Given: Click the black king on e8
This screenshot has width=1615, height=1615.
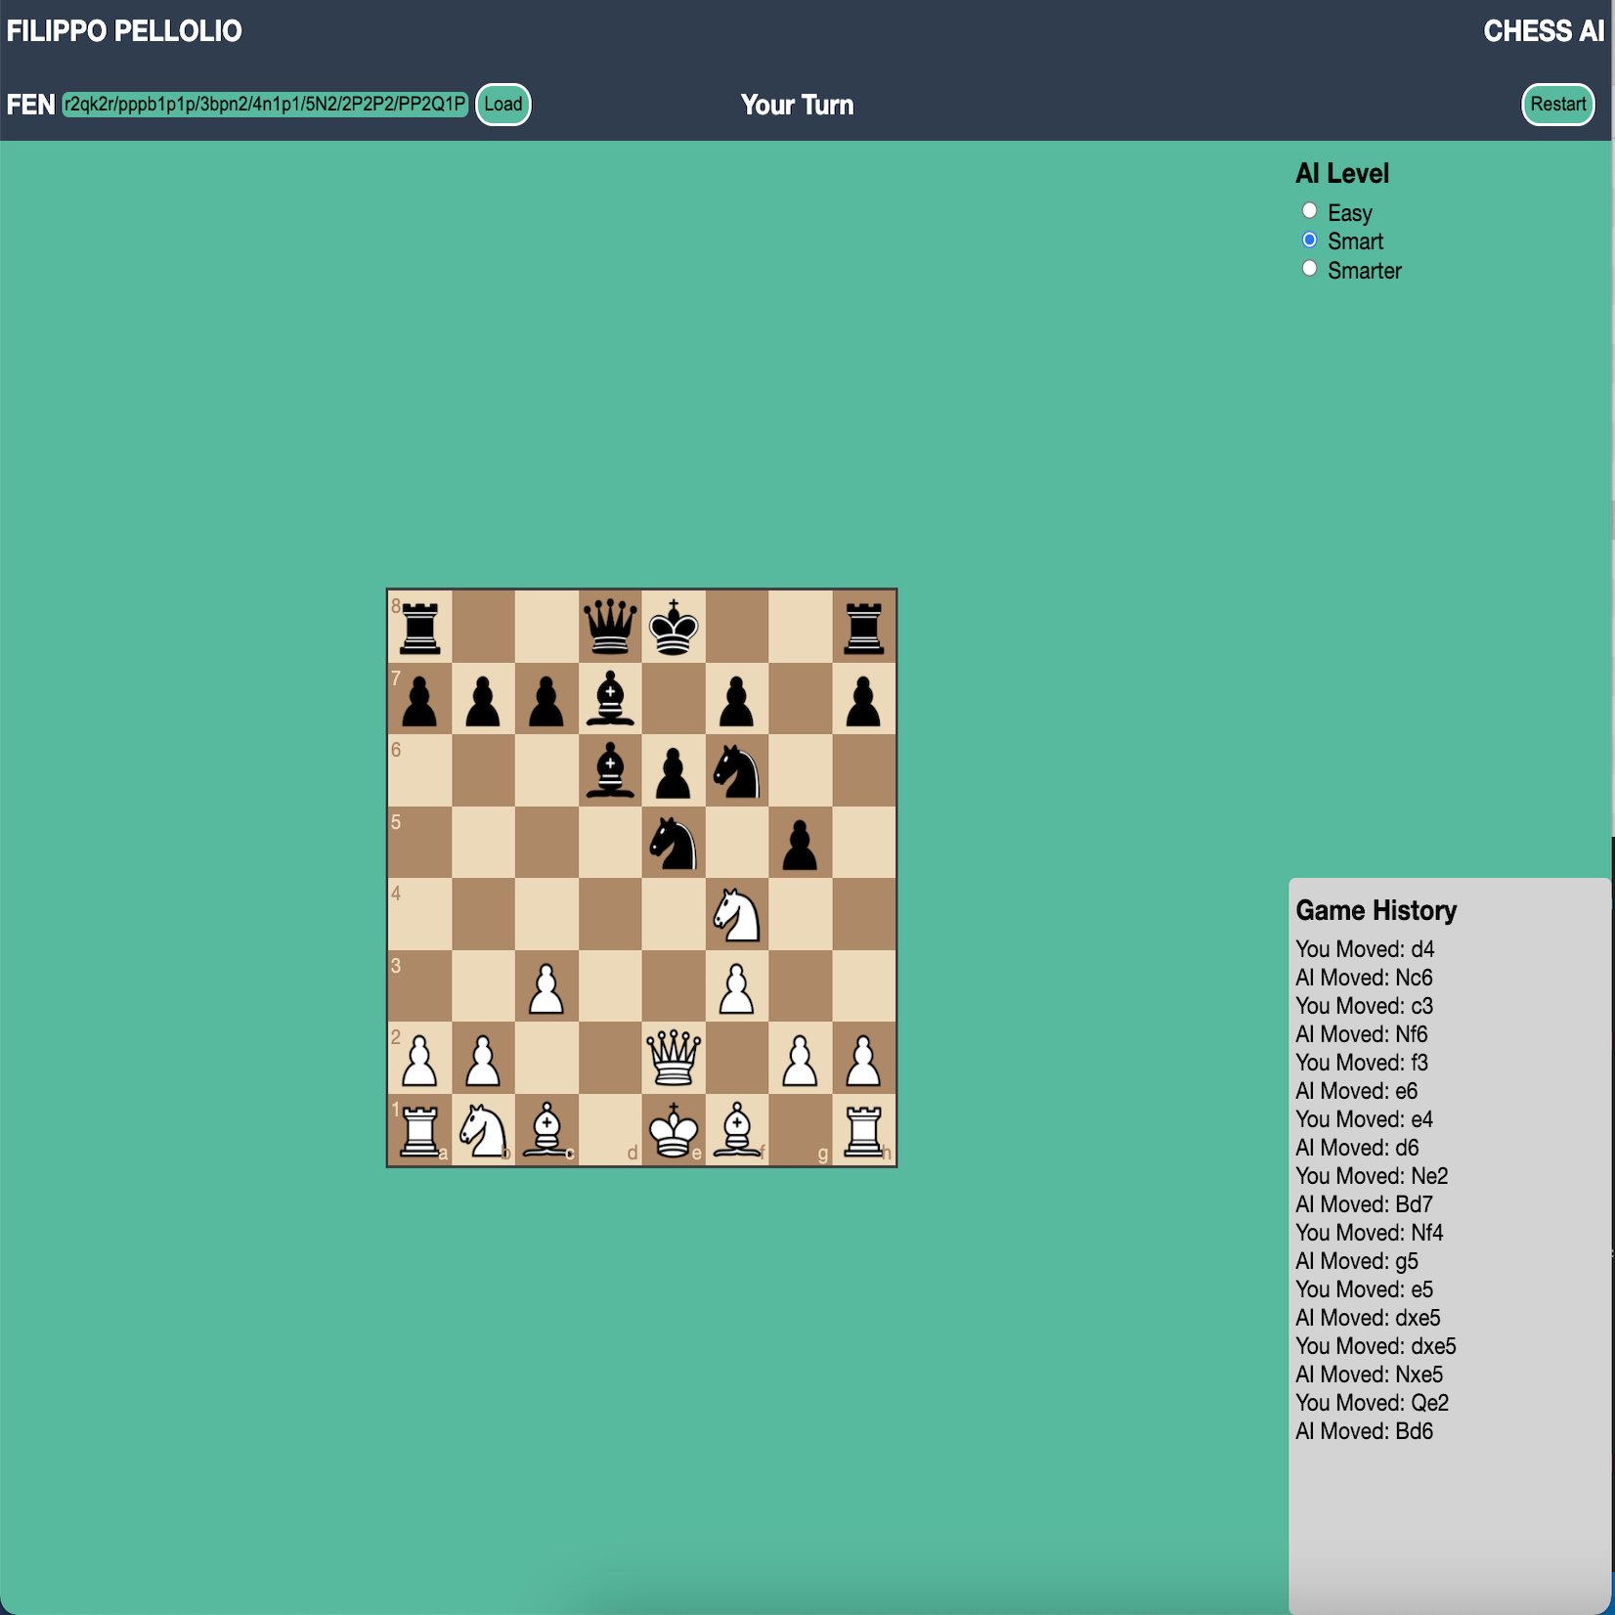Looking at the screenshot, I should point(674,627).
